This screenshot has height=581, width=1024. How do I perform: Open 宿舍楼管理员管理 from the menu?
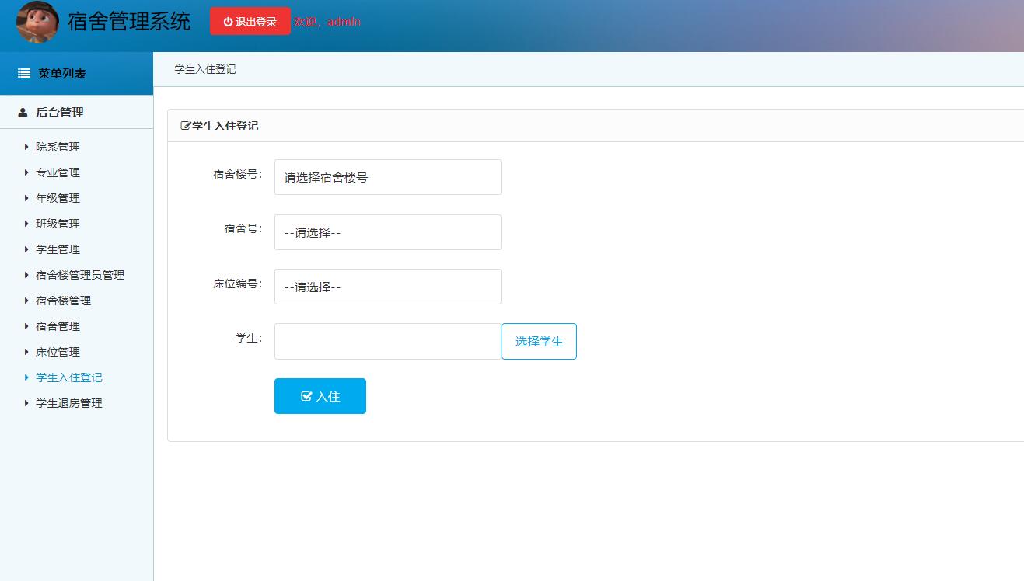79,275
